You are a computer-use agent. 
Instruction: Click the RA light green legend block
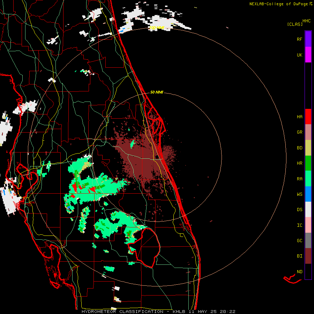click(x=308, y=179)
